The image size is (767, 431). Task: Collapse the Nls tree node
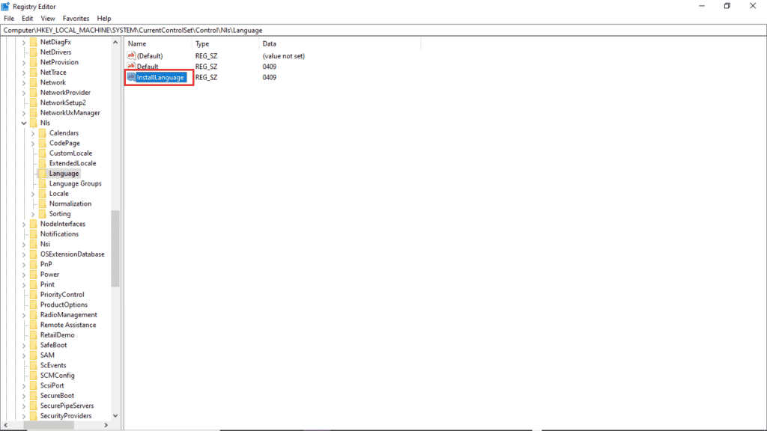(23, 123)
